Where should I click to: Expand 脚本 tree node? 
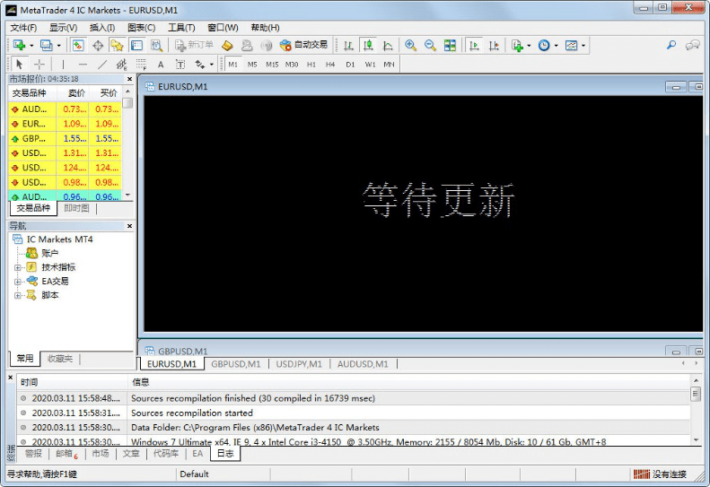18,296
